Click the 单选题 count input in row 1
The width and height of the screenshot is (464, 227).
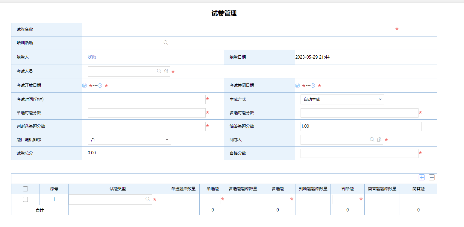coord(211,199)
